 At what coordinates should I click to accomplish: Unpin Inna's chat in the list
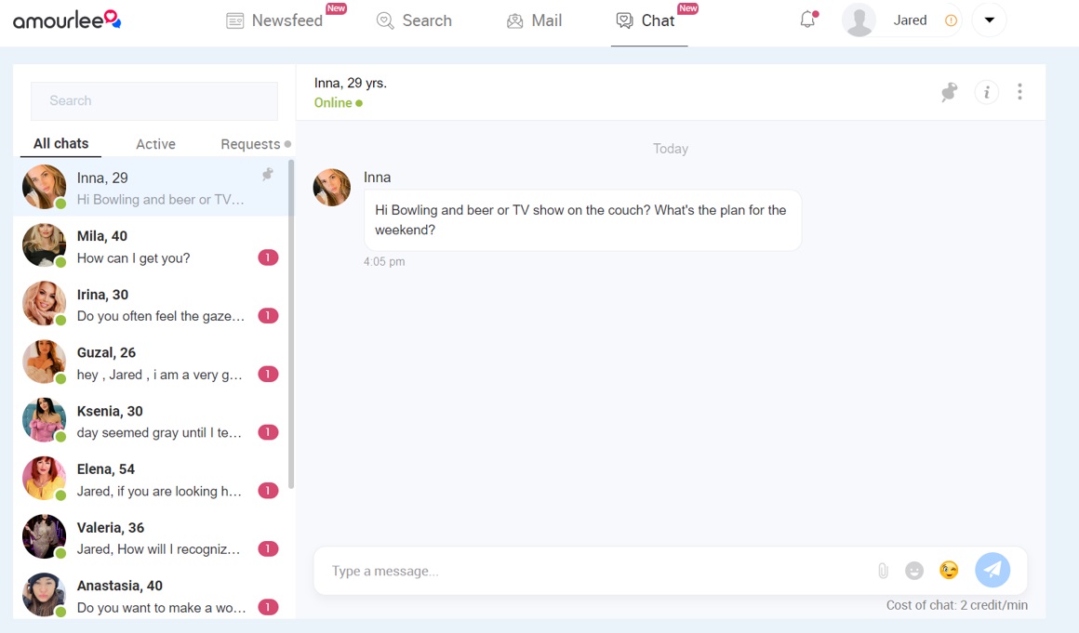[268, 175]
